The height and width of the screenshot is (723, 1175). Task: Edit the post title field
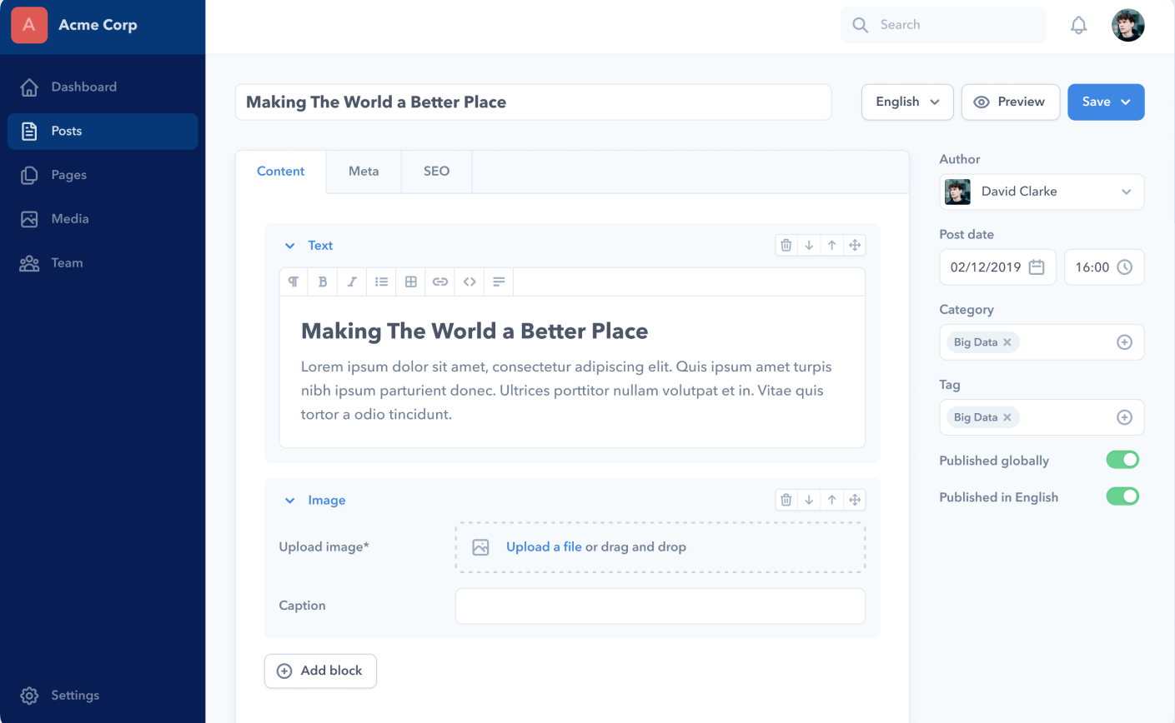pyautogui.click(x=533, y=102)
